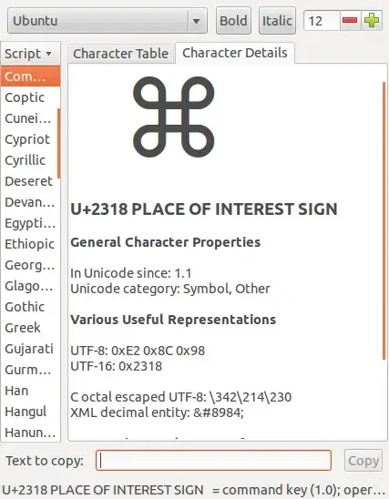
Task: Select the Character Details tab
Action: (x=235, y=53)
